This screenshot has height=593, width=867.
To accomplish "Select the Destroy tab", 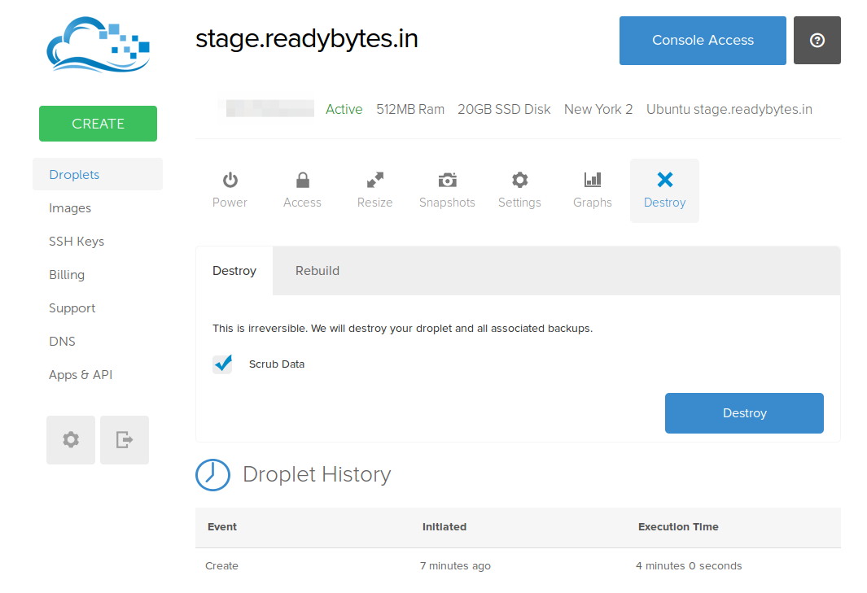I will click(234, 271).
